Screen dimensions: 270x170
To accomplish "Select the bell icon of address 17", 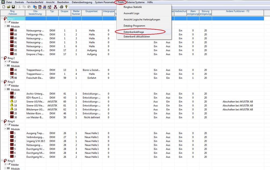I will click(12, 101).
